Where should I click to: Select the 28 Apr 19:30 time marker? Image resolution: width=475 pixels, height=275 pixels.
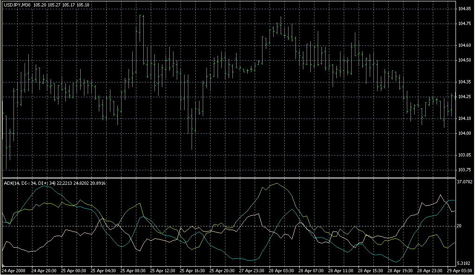401,270
